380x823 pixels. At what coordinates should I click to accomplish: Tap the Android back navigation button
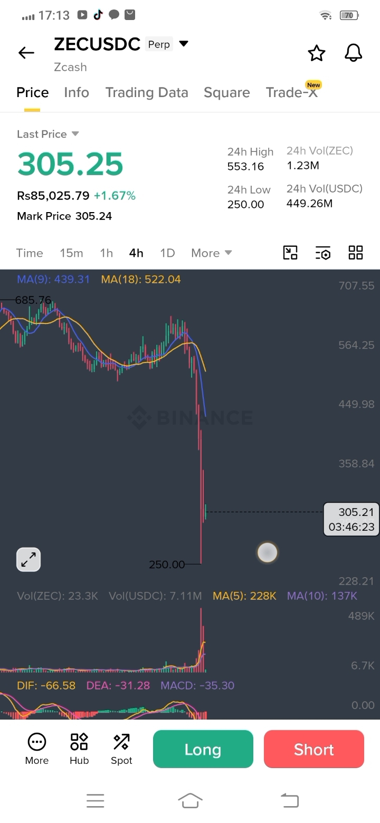click(x=290, y=800)
